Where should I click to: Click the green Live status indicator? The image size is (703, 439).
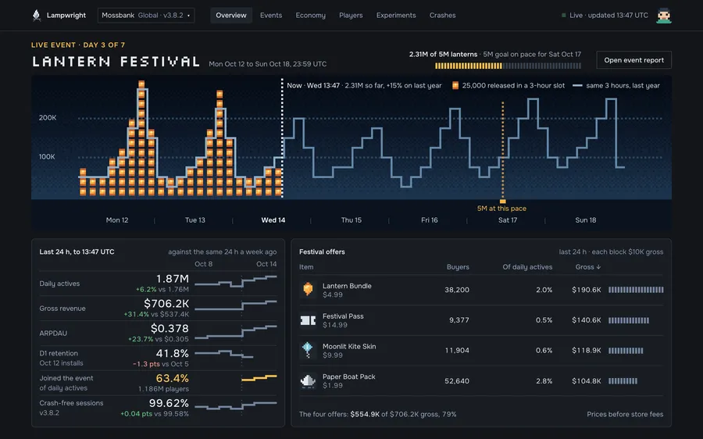[563, 16]
